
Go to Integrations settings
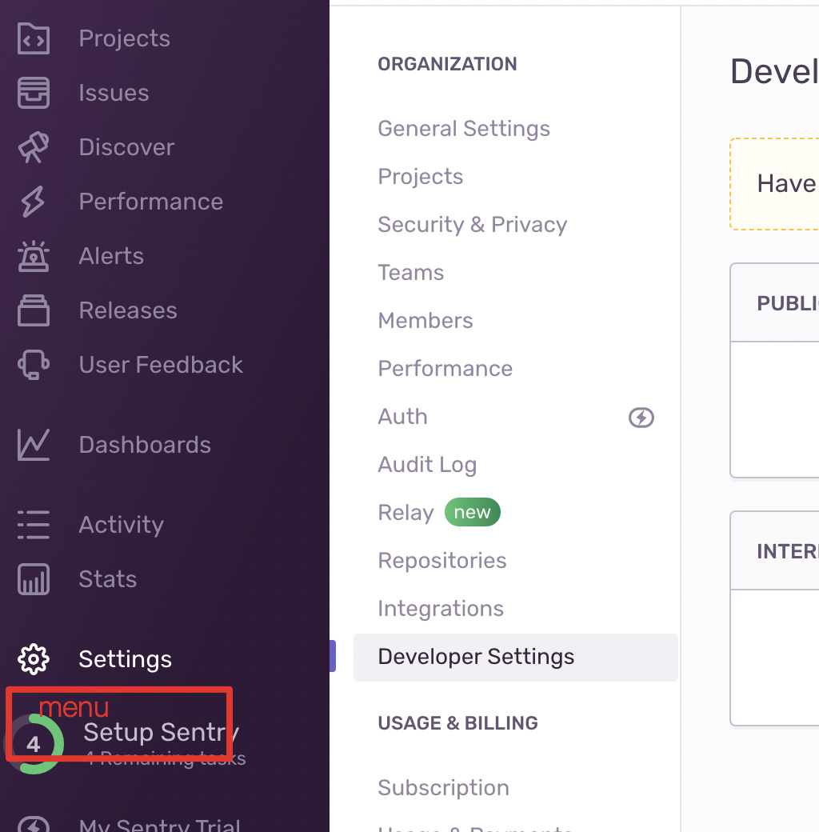(x=441, y=609)
